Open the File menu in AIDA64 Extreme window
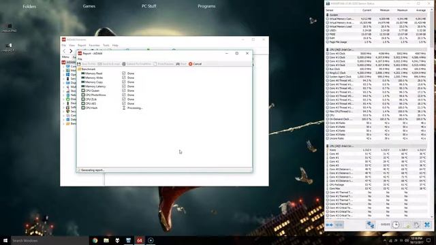 coord(64,46)
